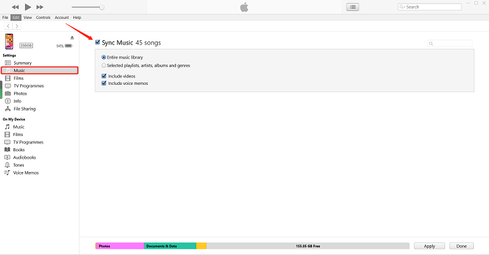Click the rewind (previous track) icon
Screen dimensions: 489x255
click(14, 7)
